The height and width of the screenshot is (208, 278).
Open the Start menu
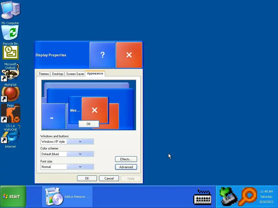13,196
